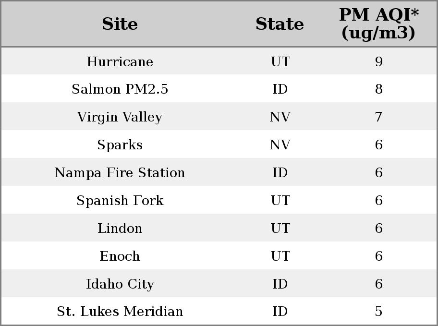Click the NV state cell for Virgin Valley
The width and height of the screenshot is (438, 326).
280,117
